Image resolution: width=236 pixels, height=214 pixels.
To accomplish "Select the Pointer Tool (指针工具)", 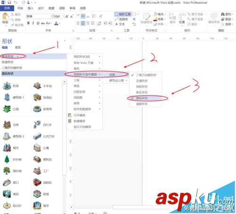I will click(x=123, y=14).
